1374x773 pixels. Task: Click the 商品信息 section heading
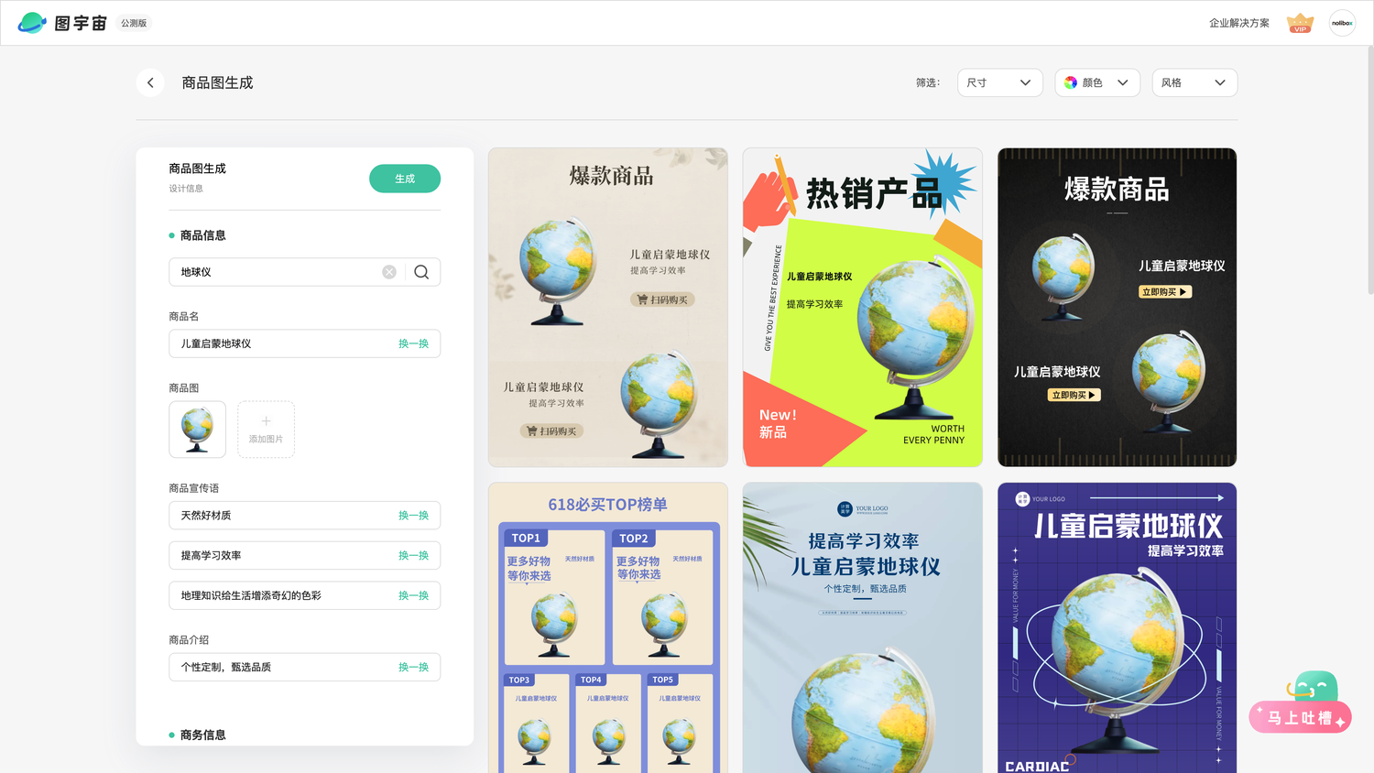click(x=202, y=235)
